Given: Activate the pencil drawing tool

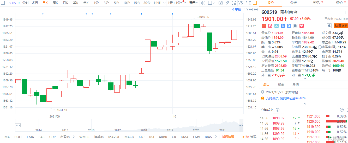Looking at the screenshot, I should pos(227,3).
